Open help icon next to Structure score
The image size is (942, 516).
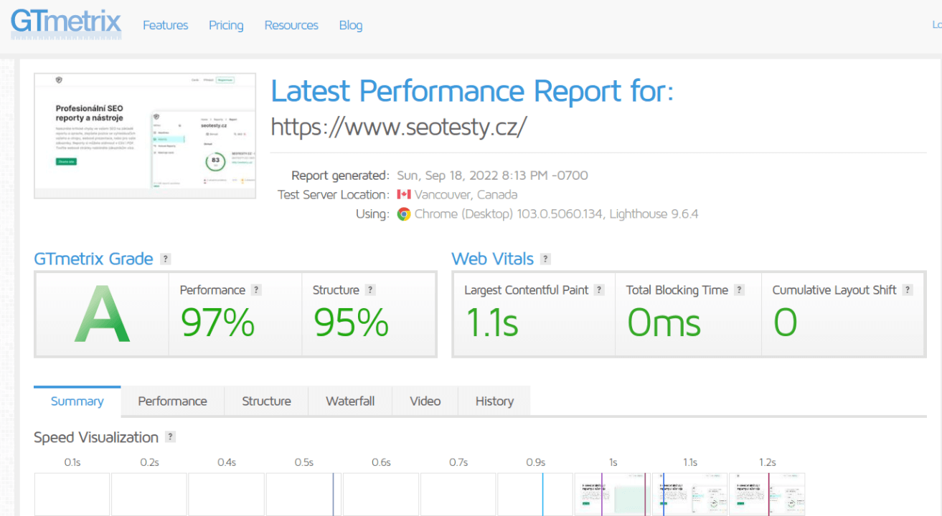(370, 290)
